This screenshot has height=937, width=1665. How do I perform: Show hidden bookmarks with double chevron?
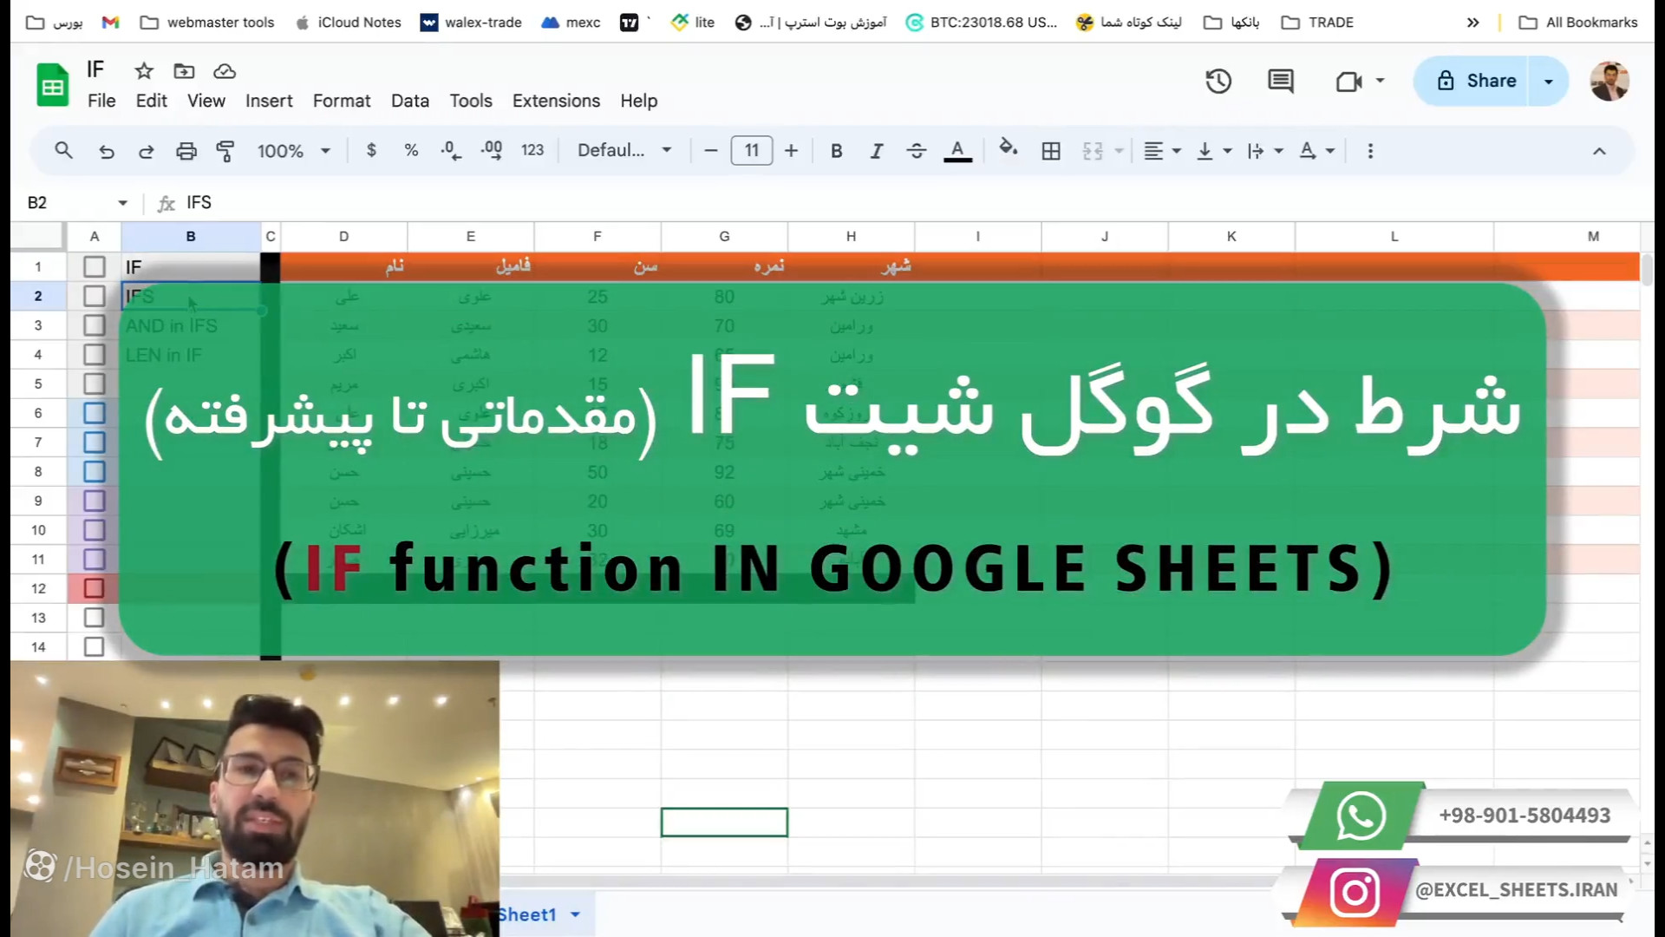[x=1472, y=23]
